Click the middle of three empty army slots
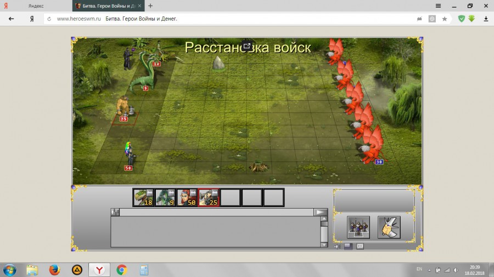 click(x=252, y=198)
